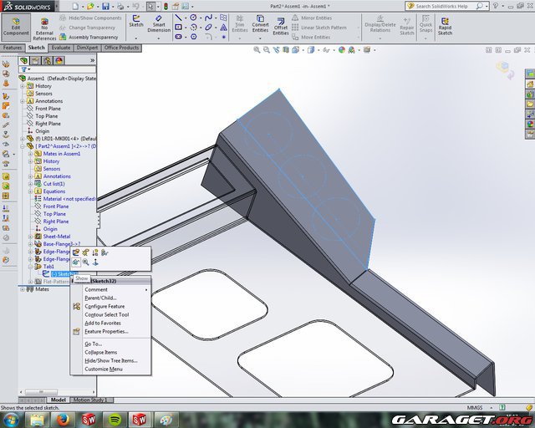Click the Edit Component button
Screen dimensions: 535x428
[14, 26]
